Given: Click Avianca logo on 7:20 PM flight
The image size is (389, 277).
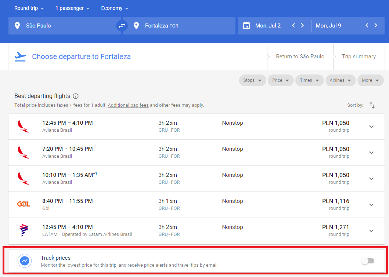Looking at the screenshot, I should pyautogui.click(x=23, y=152).
